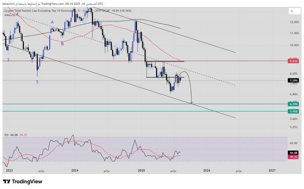Image resolution: width=304 pixels, height=189 pixels.
Task: Click the 6.80% axis value
Action: [293, 94]
